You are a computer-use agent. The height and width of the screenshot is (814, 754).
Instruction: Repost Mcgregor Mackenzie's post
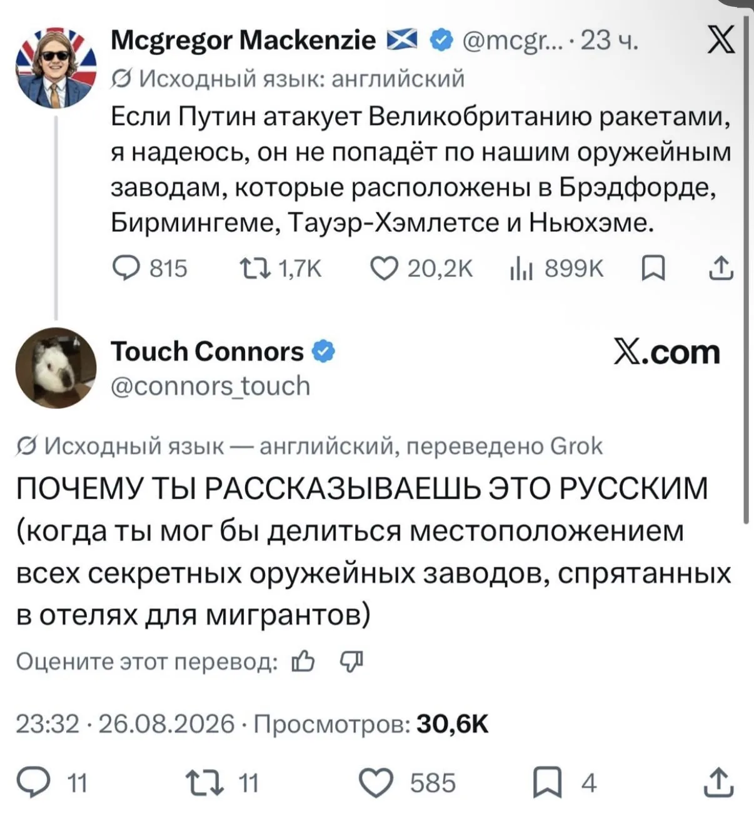[x=281, y=269]
